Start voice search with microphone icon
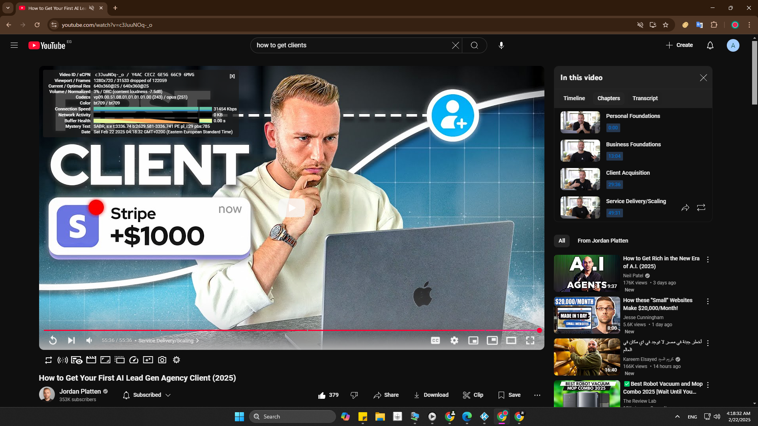The width and height of the screenshot is (758, 426). (x=501, y=45)
